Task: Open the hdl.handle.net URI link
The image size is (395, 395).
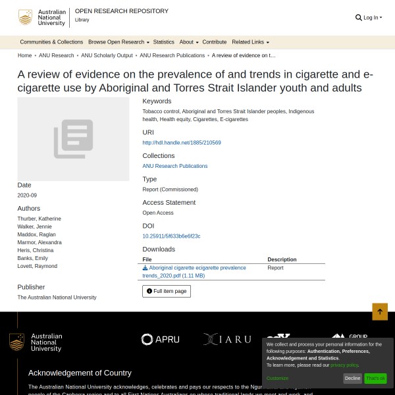Action: (182, 142)
